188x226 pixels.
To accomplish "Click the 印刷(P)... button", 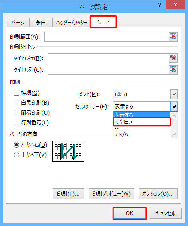I will pyautogui.click(x=69, y=193).
